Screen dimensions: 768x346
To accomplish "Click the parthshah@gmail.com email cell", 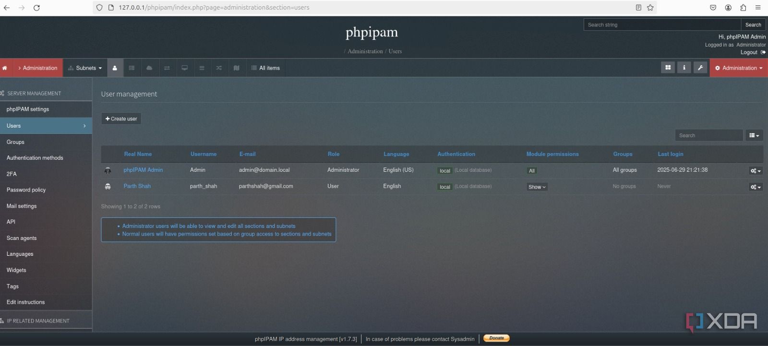I will (266, 186).
